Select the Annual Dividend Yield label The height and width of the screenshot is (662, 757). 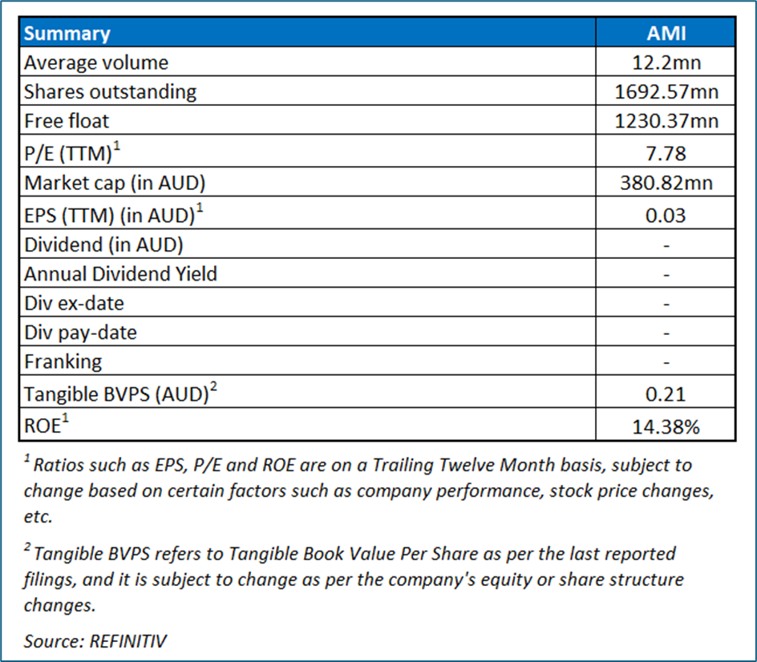(120, 274)
